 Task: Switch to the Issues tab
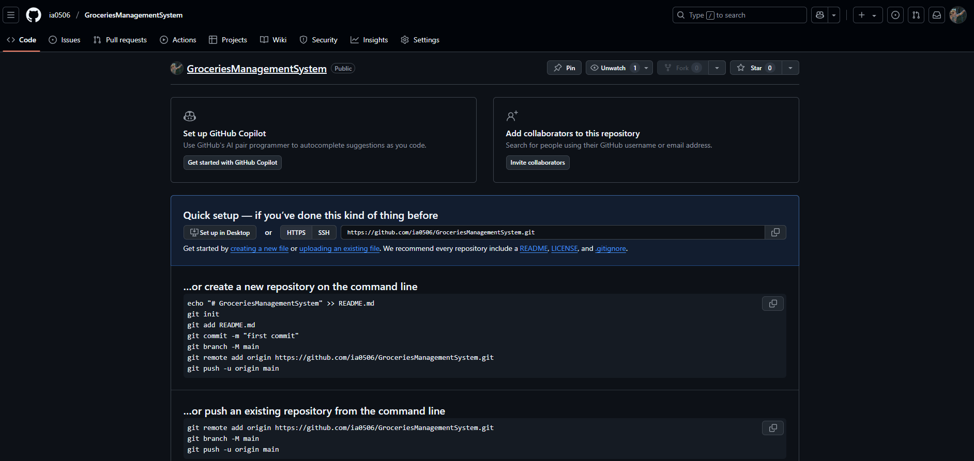tap(65, 40)
